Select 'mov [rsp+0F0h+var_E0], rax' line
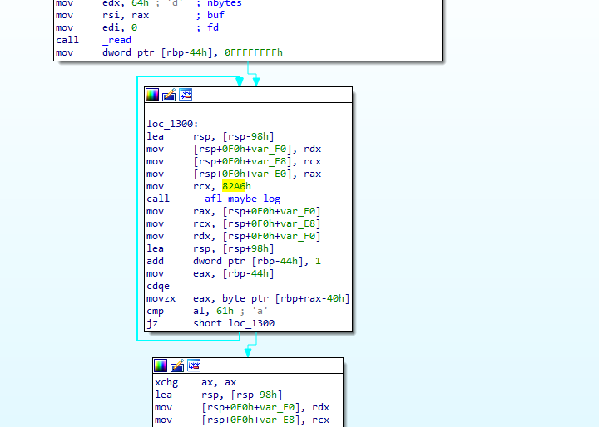Image resolution: width=599 pixels, height=427 pixels. point(234,174)
